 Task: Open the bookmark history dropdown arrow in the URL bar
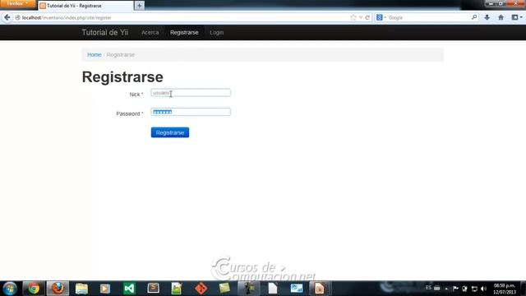(361, 17)
